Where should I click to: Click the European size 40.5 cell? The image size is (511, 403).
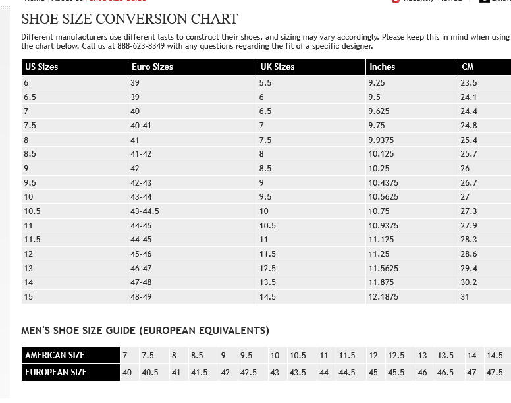(155, 372)
